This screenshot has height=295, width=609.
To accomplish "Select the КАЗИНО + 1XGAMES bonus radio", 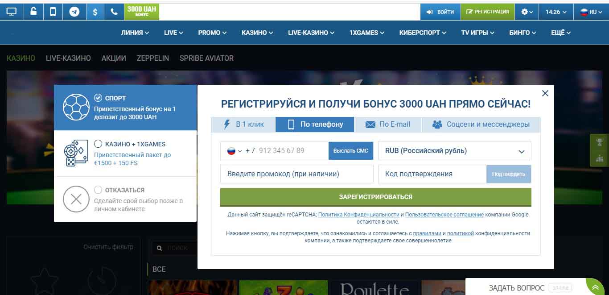I will tap(98, 144).
